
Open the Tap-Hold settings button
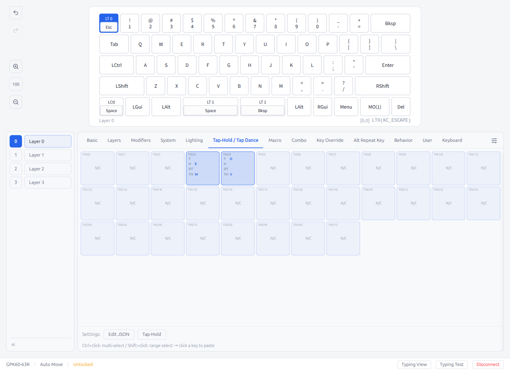151,334
